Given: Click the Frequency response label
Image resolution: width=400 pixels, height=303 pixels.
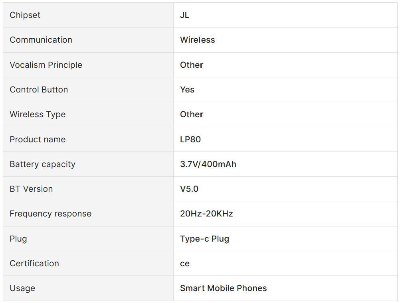Looking at the screenshot, I should coord(50,214).
